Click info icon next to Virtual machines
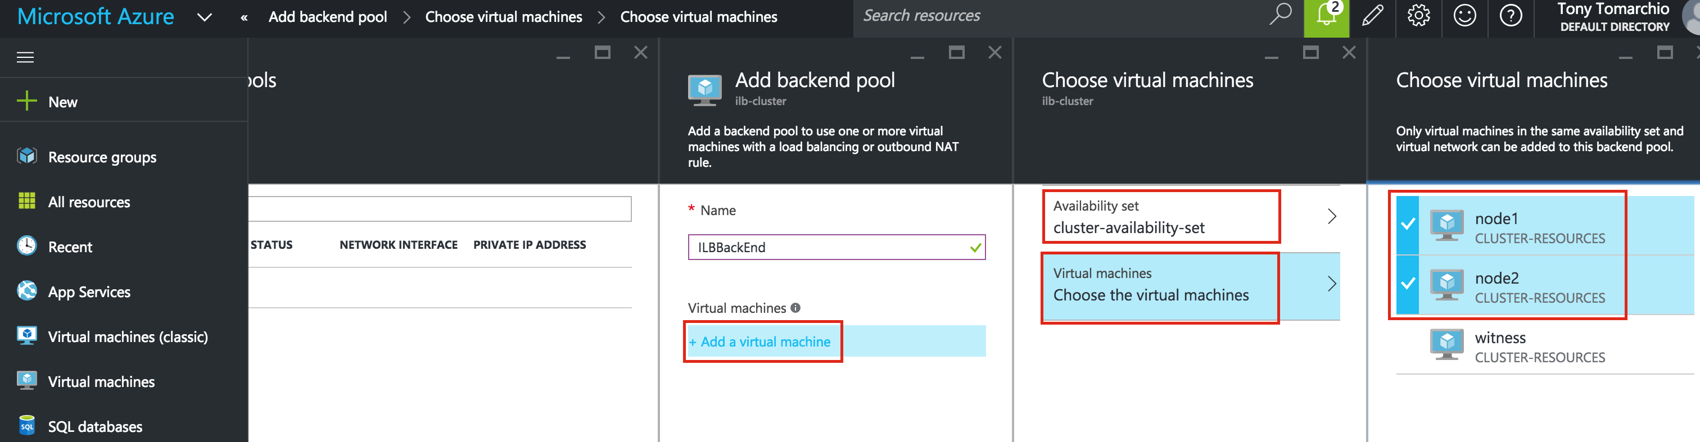This screenshot has width=1700, height=442. pyautogui.click(x=795, y=307)
